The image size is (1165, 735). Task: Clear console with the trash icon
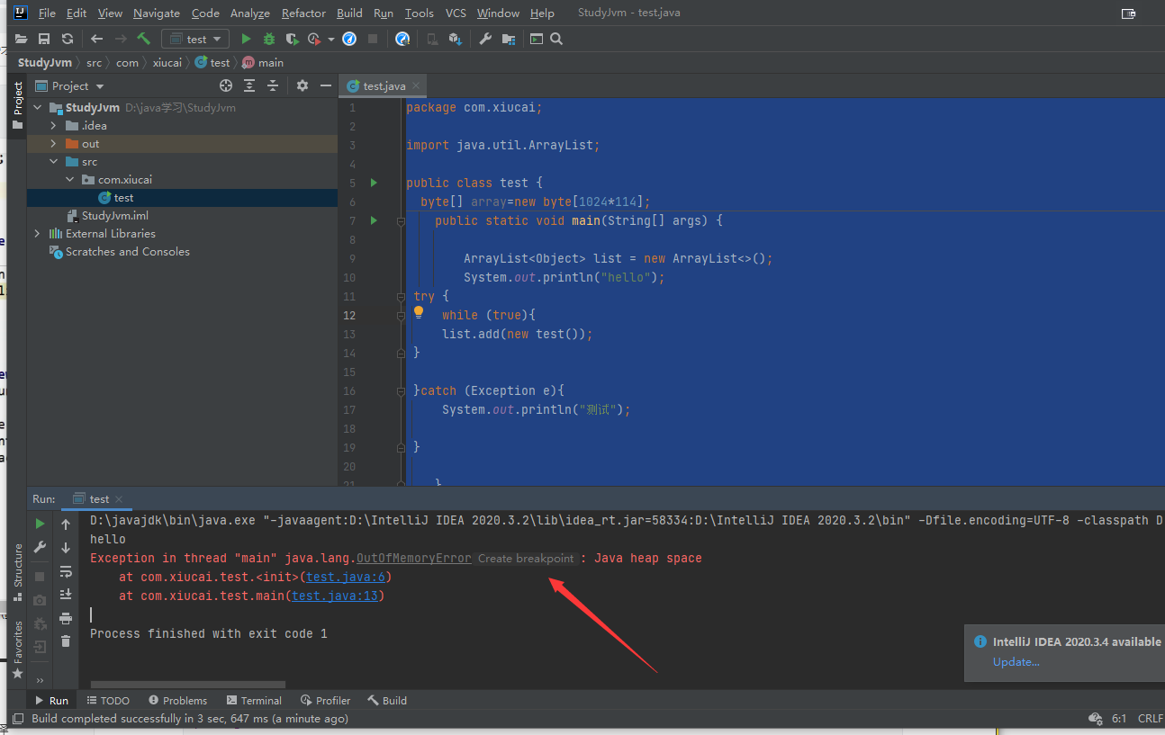click(66, 641)
